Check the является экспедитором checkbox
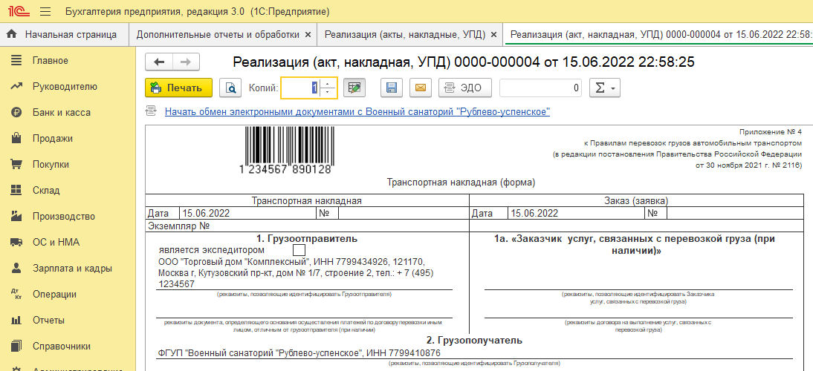 tap(299, 250)
